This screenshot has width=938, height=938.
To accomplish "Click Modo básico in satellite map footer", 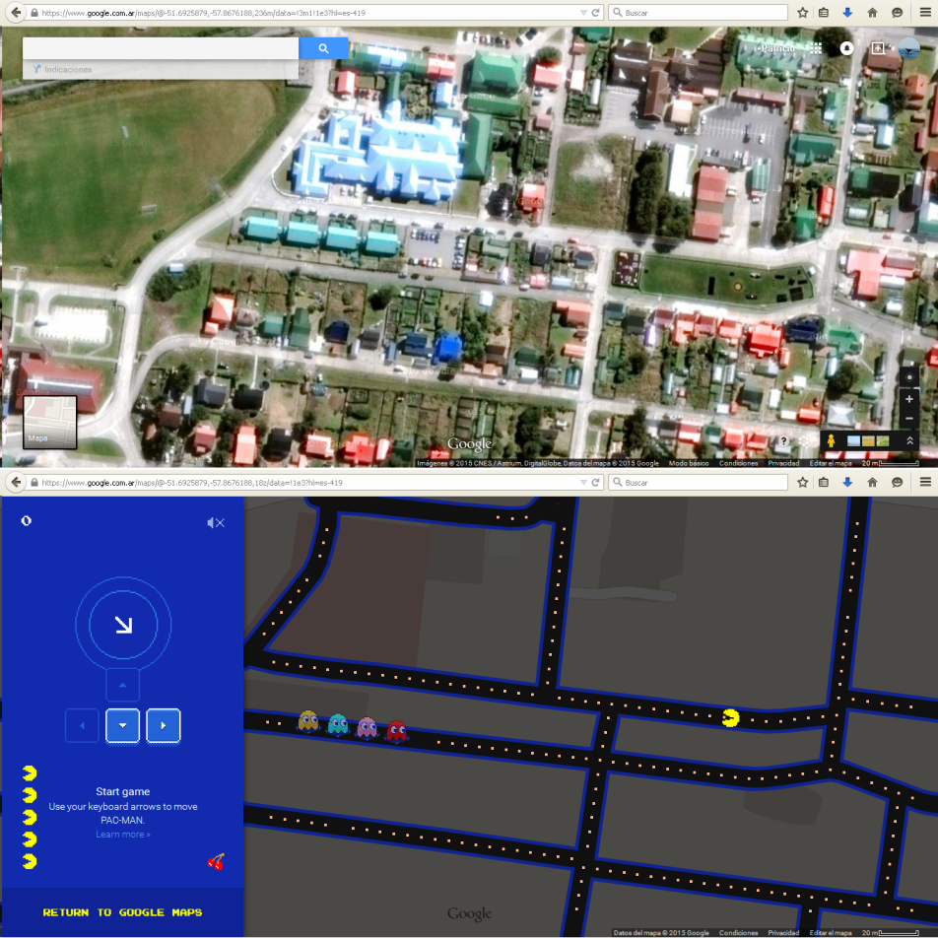I will (689, 463).
